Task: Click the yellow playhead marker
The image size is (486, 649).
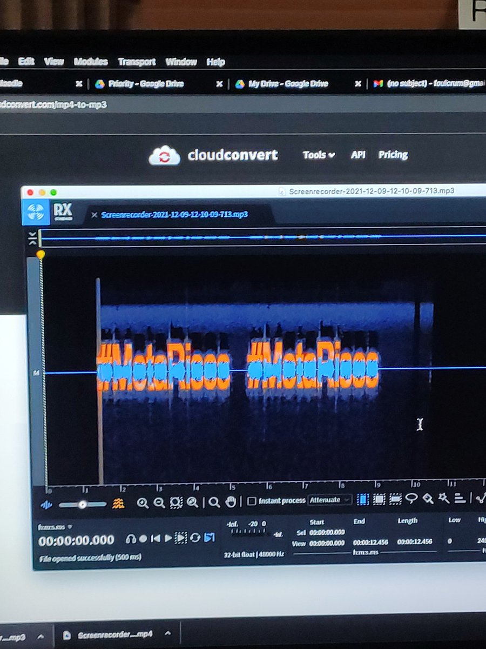Action: [40, 254]
